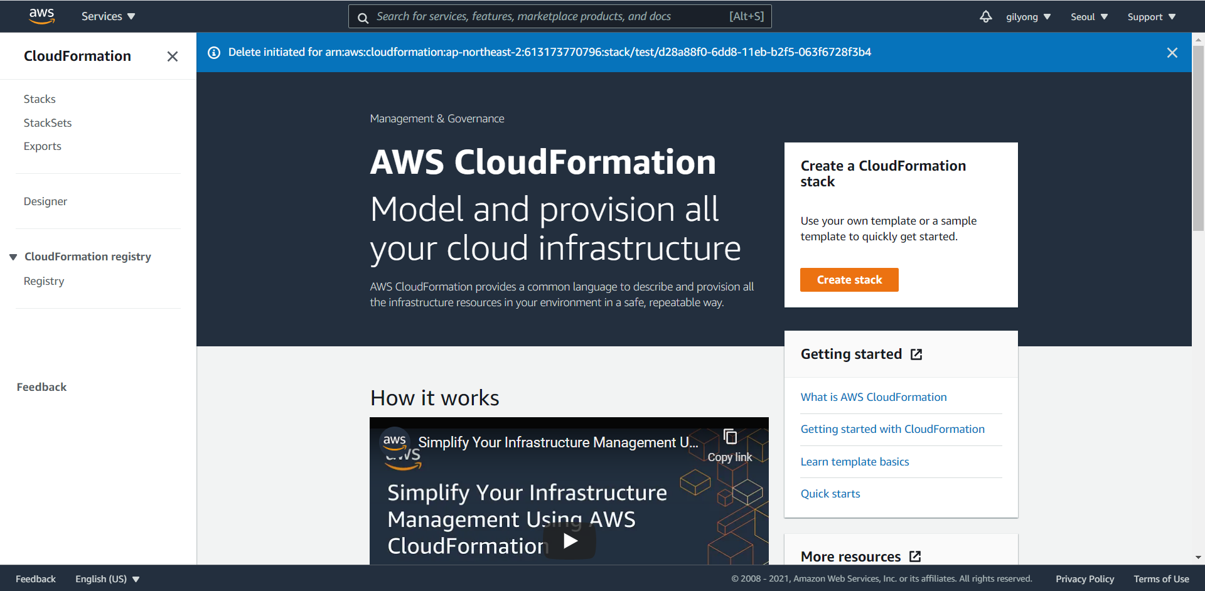Go to StackSets in the sidebar
This screenshot has height=591, width=1205.
click(x=48, y=123)
